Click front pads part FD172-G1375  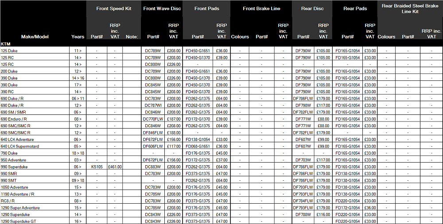pos(198,160)
